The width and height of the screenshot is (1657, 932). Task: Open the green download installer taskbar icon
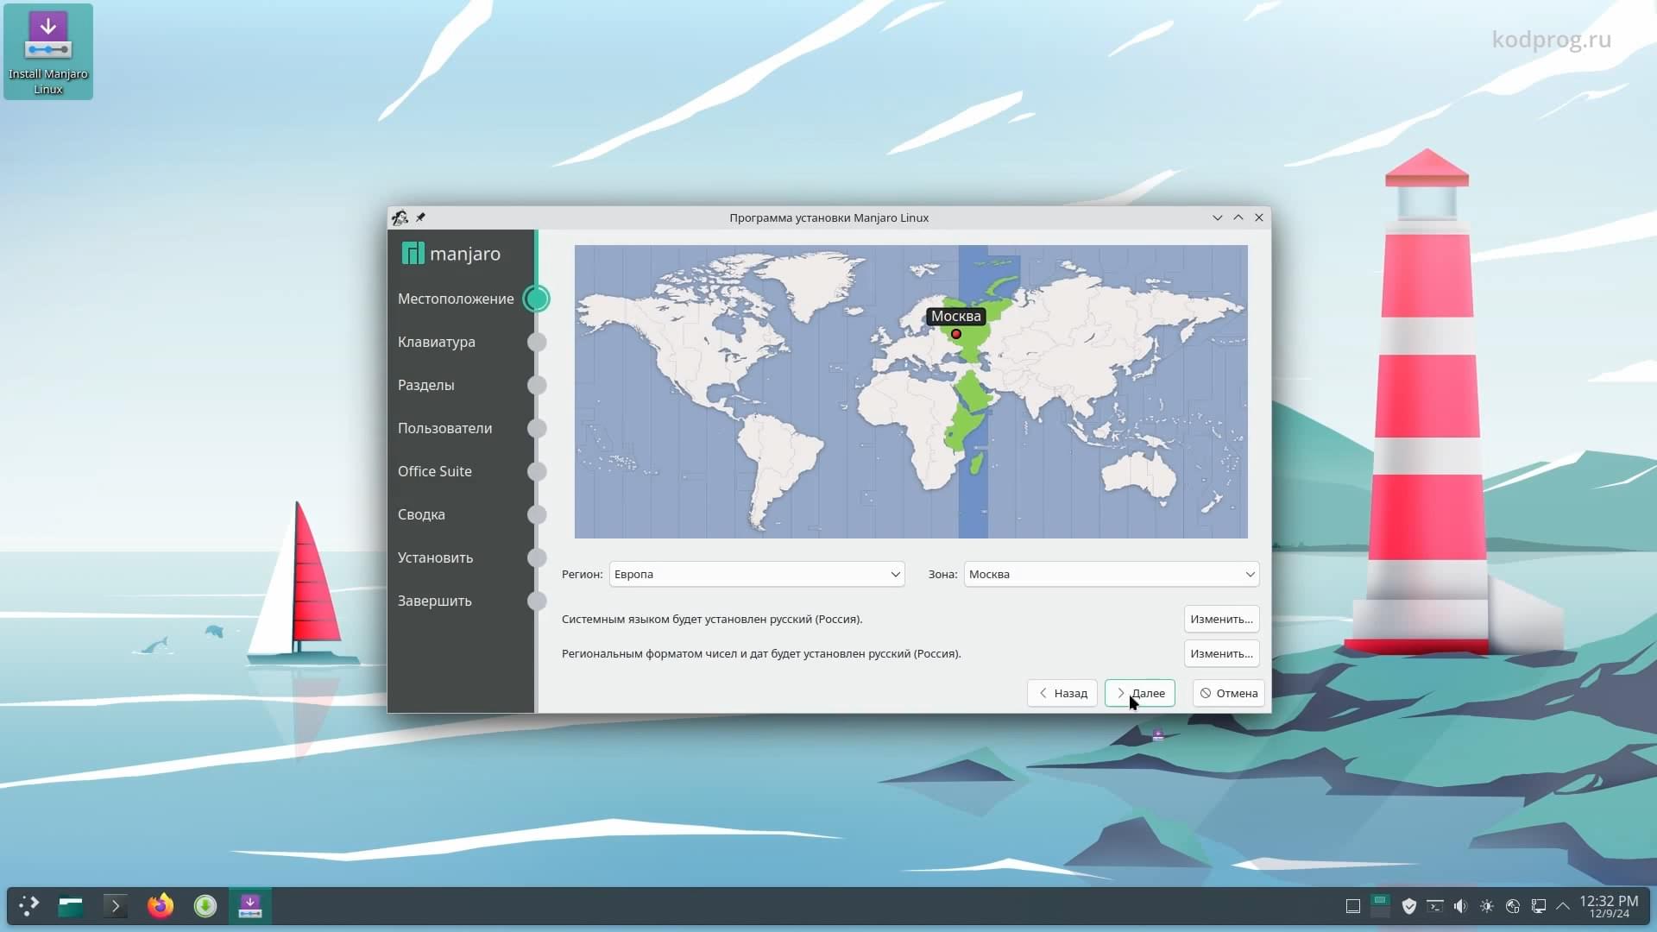click(205, 905)
